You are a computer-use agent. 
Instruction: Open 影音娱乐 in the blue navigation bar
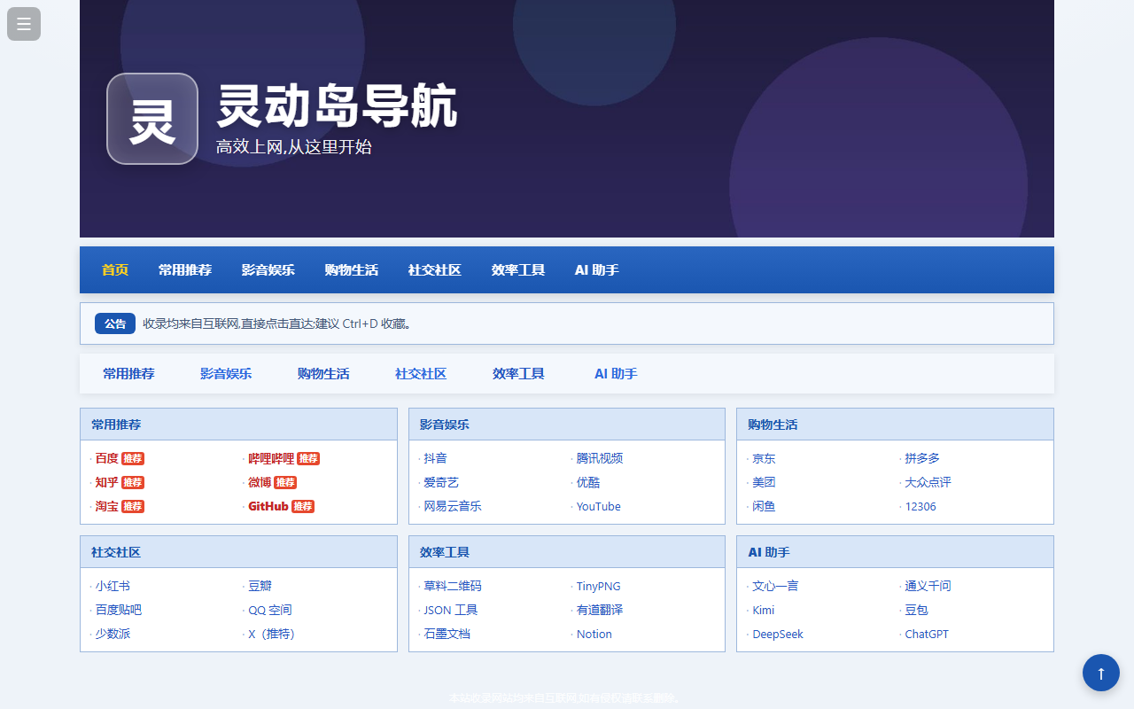(268, 270)
